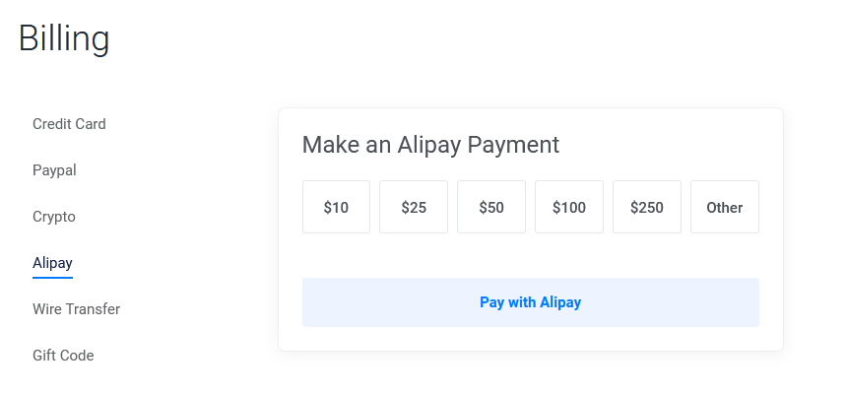Select the $250 payment amount
The height and width of the screenshot is (394, 847).
click(x=647, y=207)
